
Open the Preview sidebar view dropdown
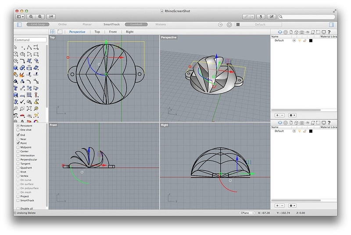coord(20,17)
